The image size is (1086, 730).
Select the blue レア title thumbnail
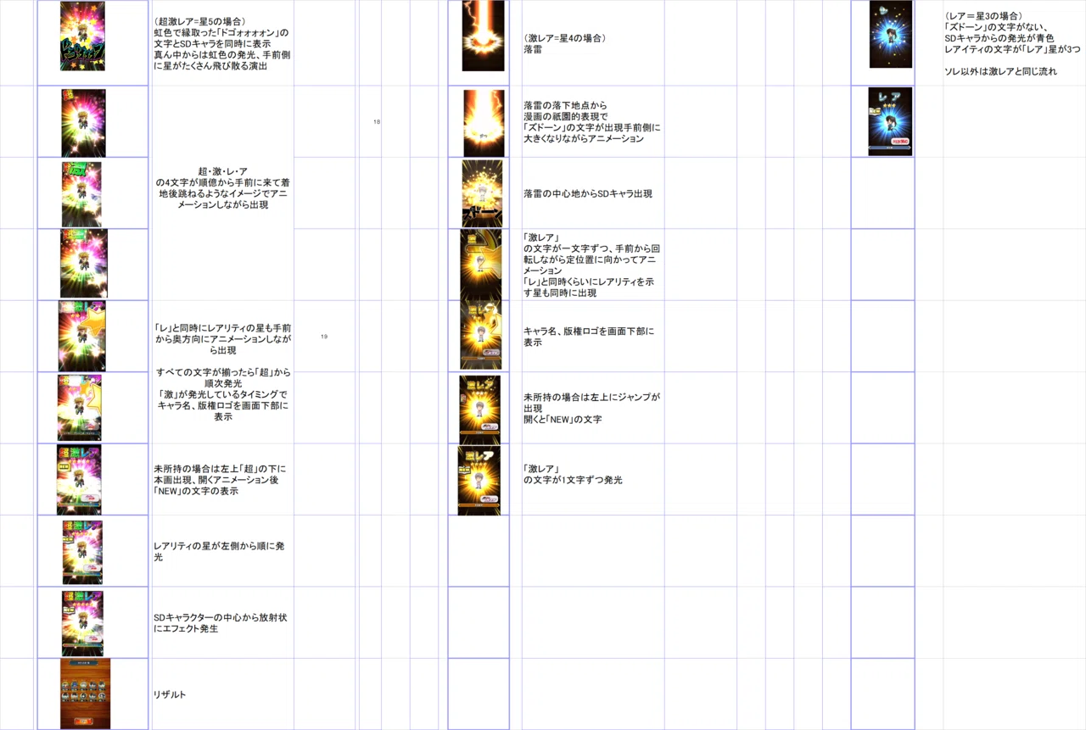(x=890, y=121)
